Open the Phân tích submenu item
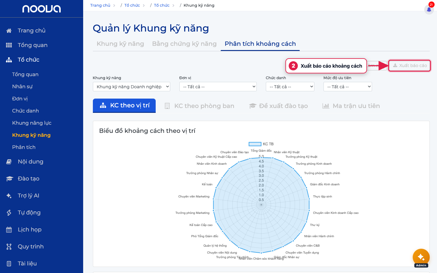This screenshot has height=273, width=437. coord(24,147)
